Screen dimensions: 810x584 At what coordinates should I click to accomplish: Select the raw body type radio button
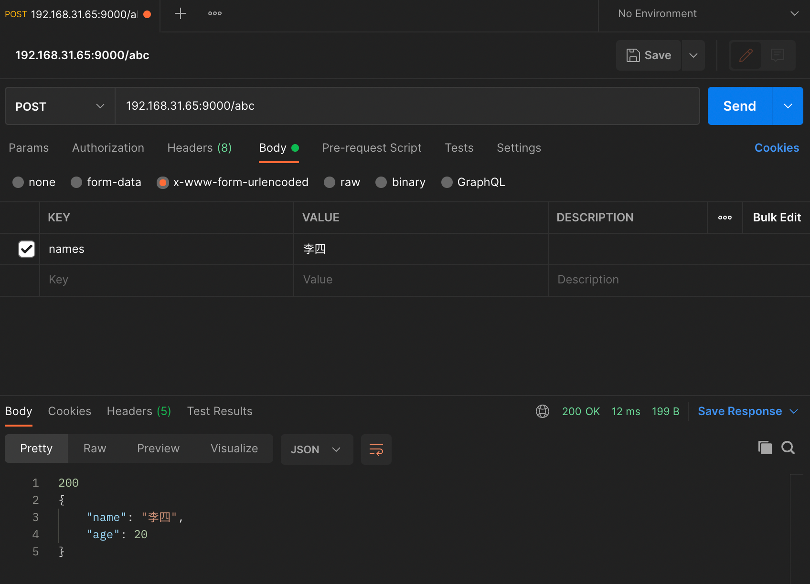tap(330, 182)
